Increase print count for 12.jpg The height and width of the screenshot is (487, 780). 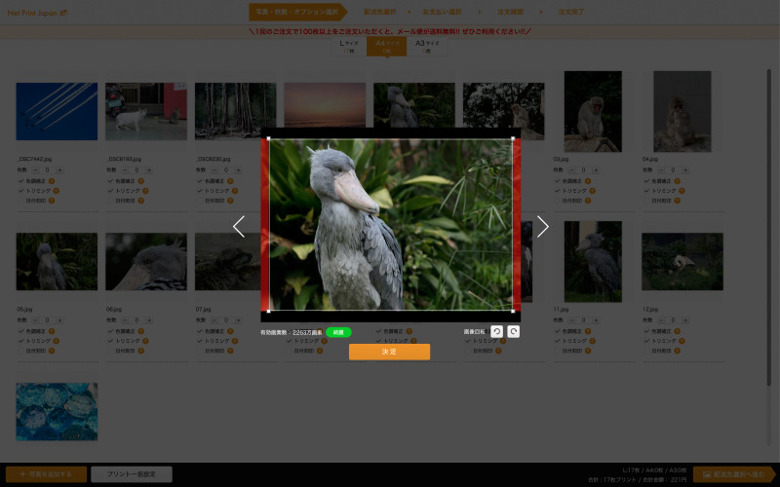(685, 320)
